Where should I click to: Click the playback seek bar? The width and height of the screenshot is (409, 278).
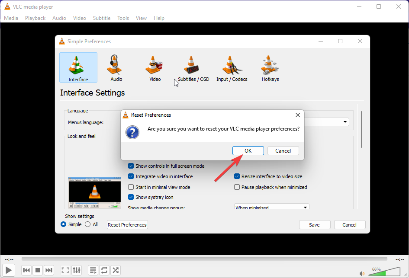(204, 259)
